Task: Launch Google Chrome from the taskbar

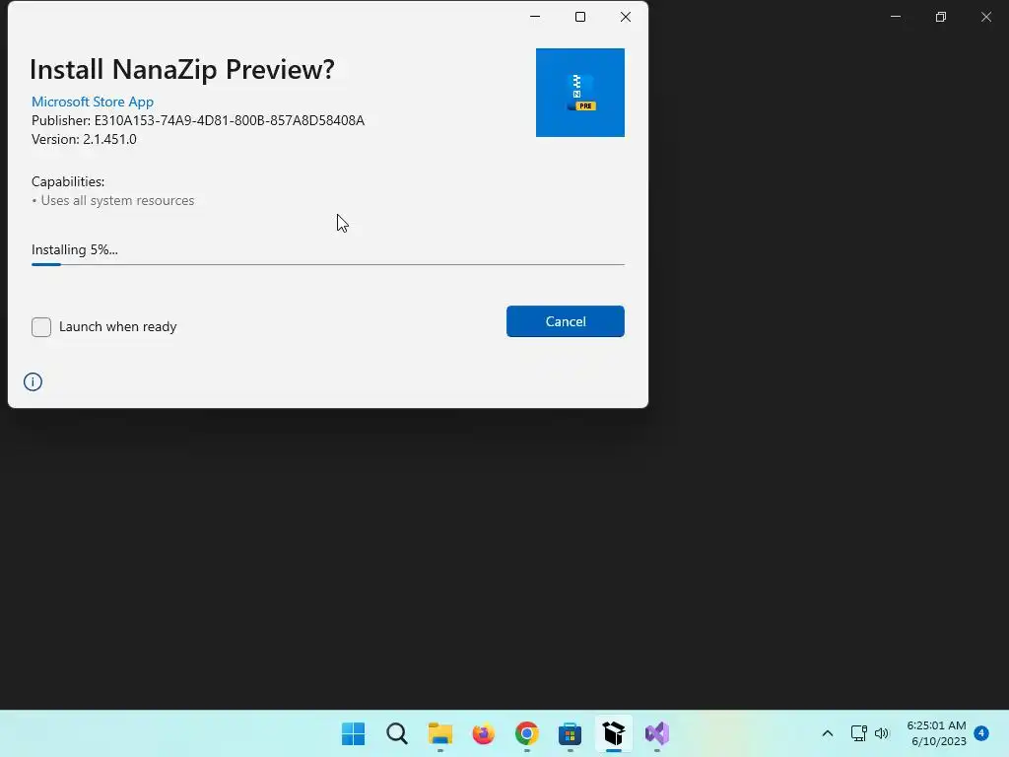Action: [x=527, y=733]
